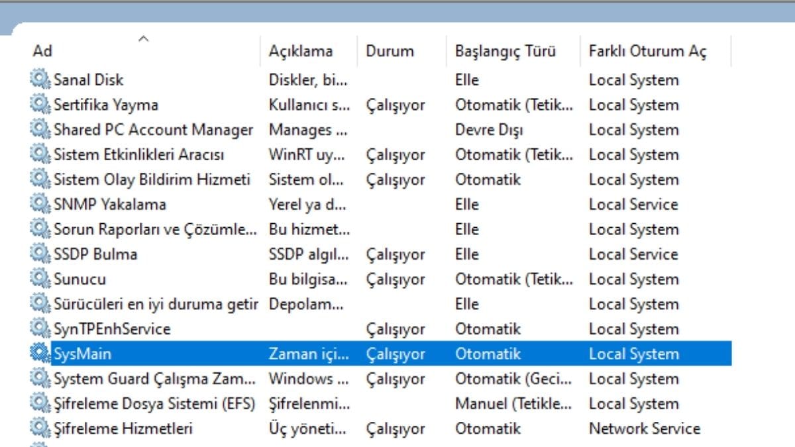Click the SNMP Yakalama service icon
Image resolution: width=795 pixels, height=447 pixels.
click(40, 204)
